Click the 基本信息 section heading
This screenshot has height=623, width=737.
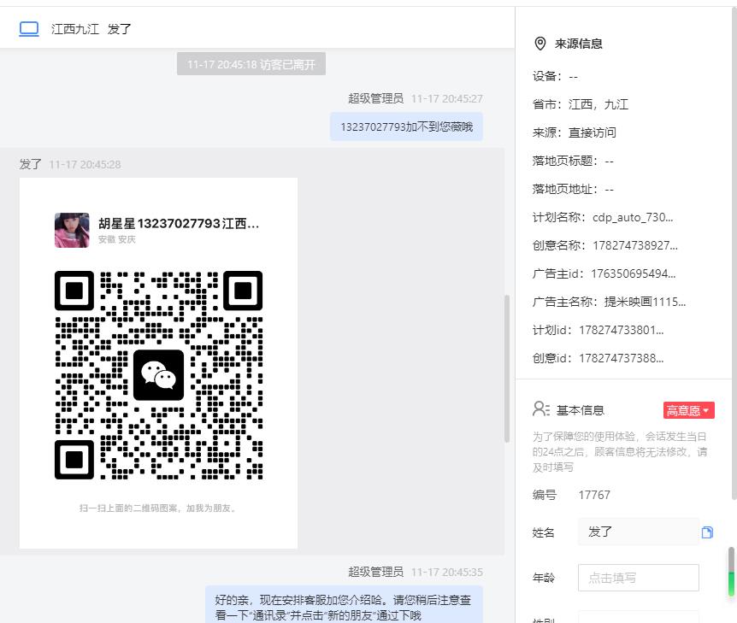580,410
